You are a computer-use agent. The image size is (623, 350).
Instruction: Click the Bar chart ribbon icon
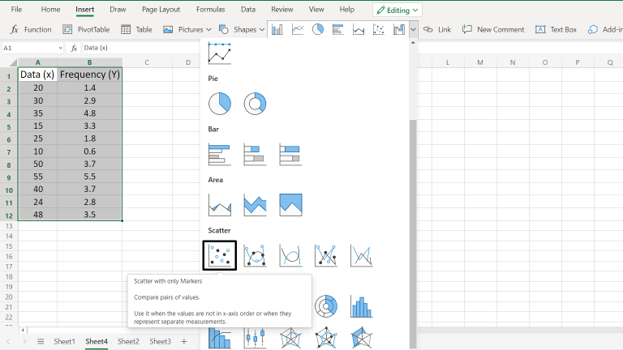(x=338, y=29)
